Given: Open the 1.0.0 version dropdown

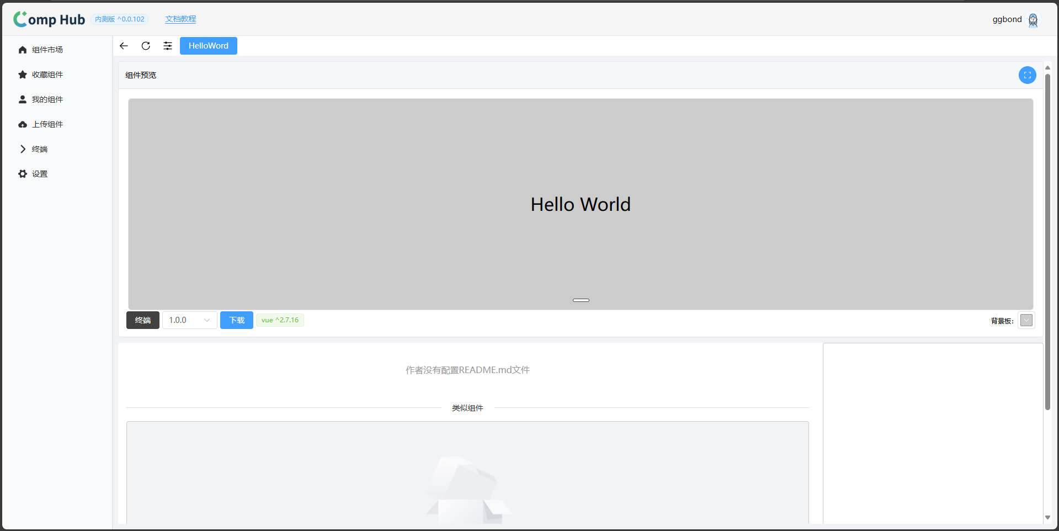Looking at the screenshot, I should pos(189,320).
